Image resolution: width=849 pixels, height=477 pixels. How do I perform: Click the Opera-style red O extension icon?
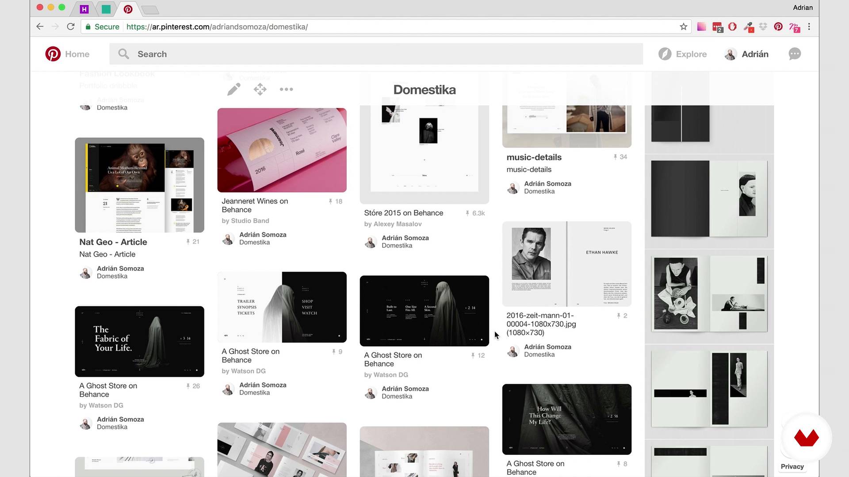pos(732,26)
